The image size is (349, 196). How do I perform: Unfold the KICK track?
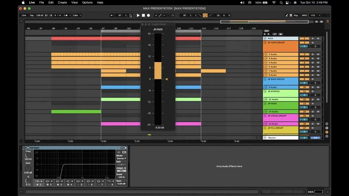pyautogui.click(x=265, y=38)
